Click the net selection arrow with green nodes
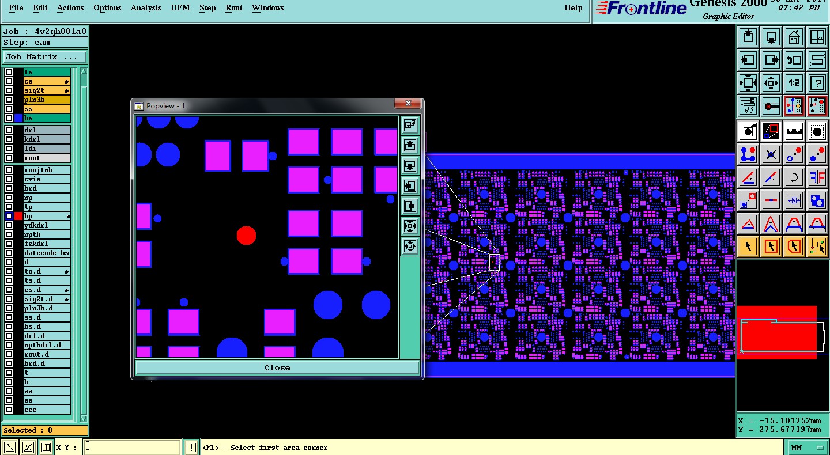The image size is (830, 455). [817, 247]
